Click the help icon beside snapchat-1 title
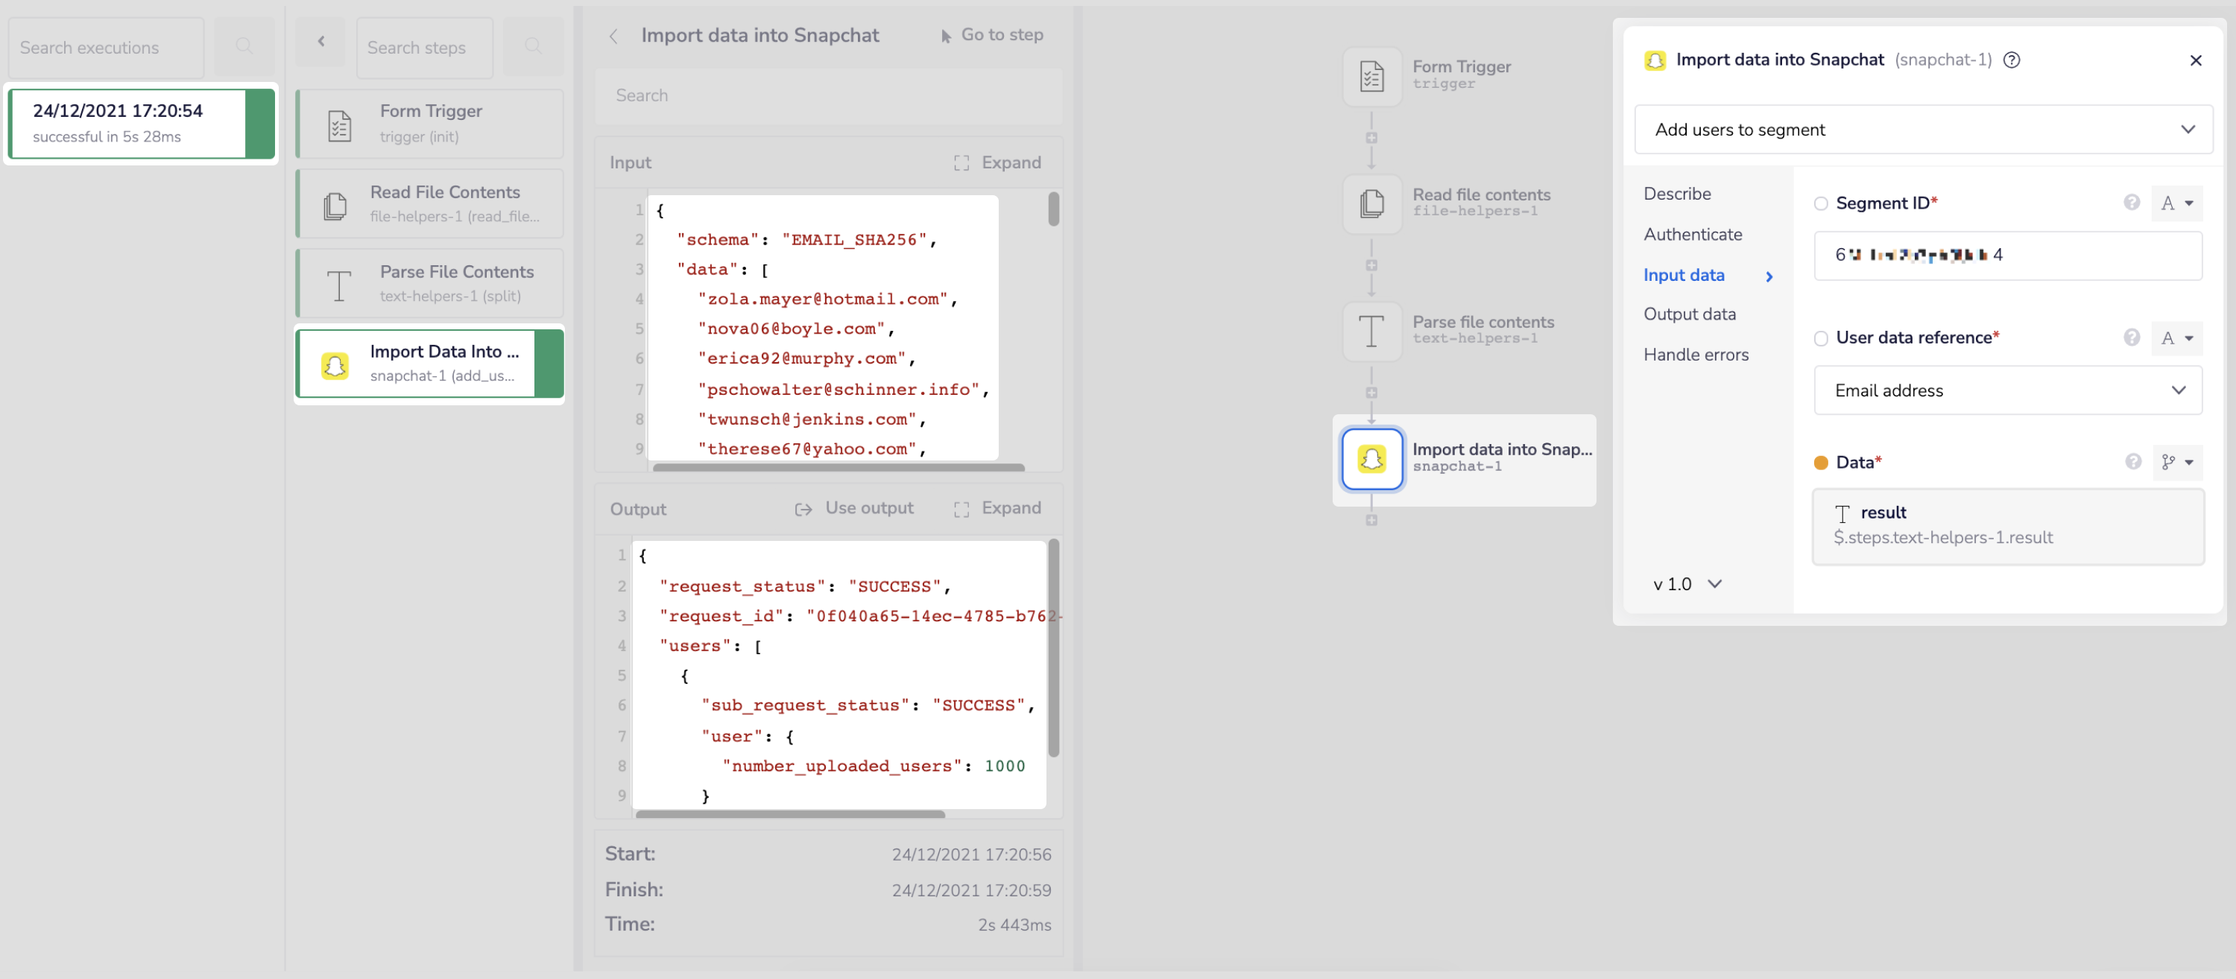Screen dimensions: 2236x979 click(2011, 60)
